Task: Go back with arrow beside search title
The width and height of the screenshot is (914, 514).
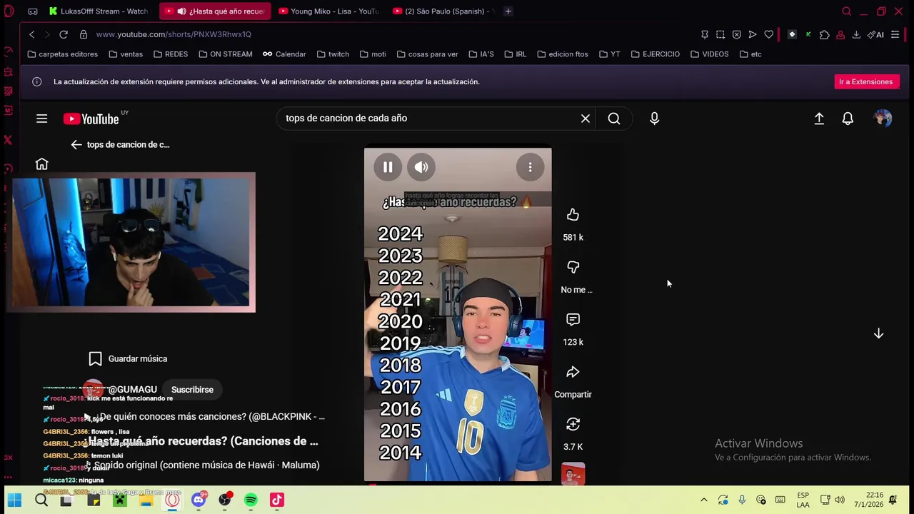Action: click(76, 144)
